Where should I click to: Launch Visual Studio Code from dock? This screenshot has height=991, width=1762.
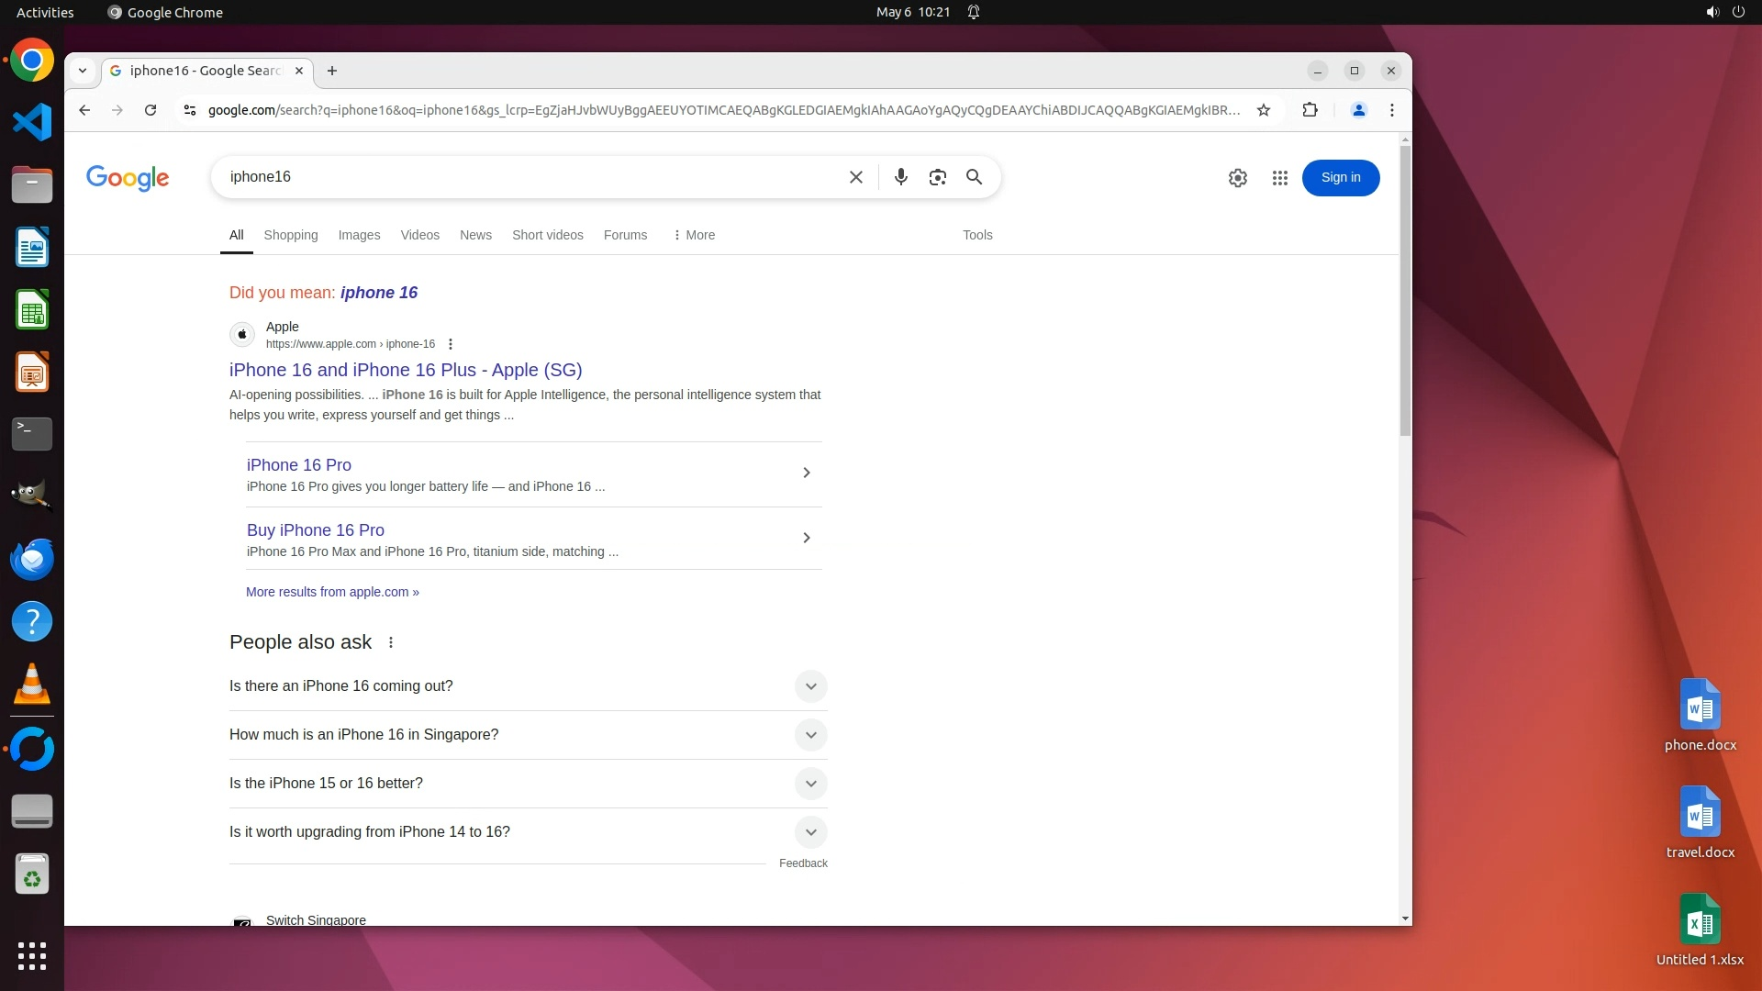32,123
